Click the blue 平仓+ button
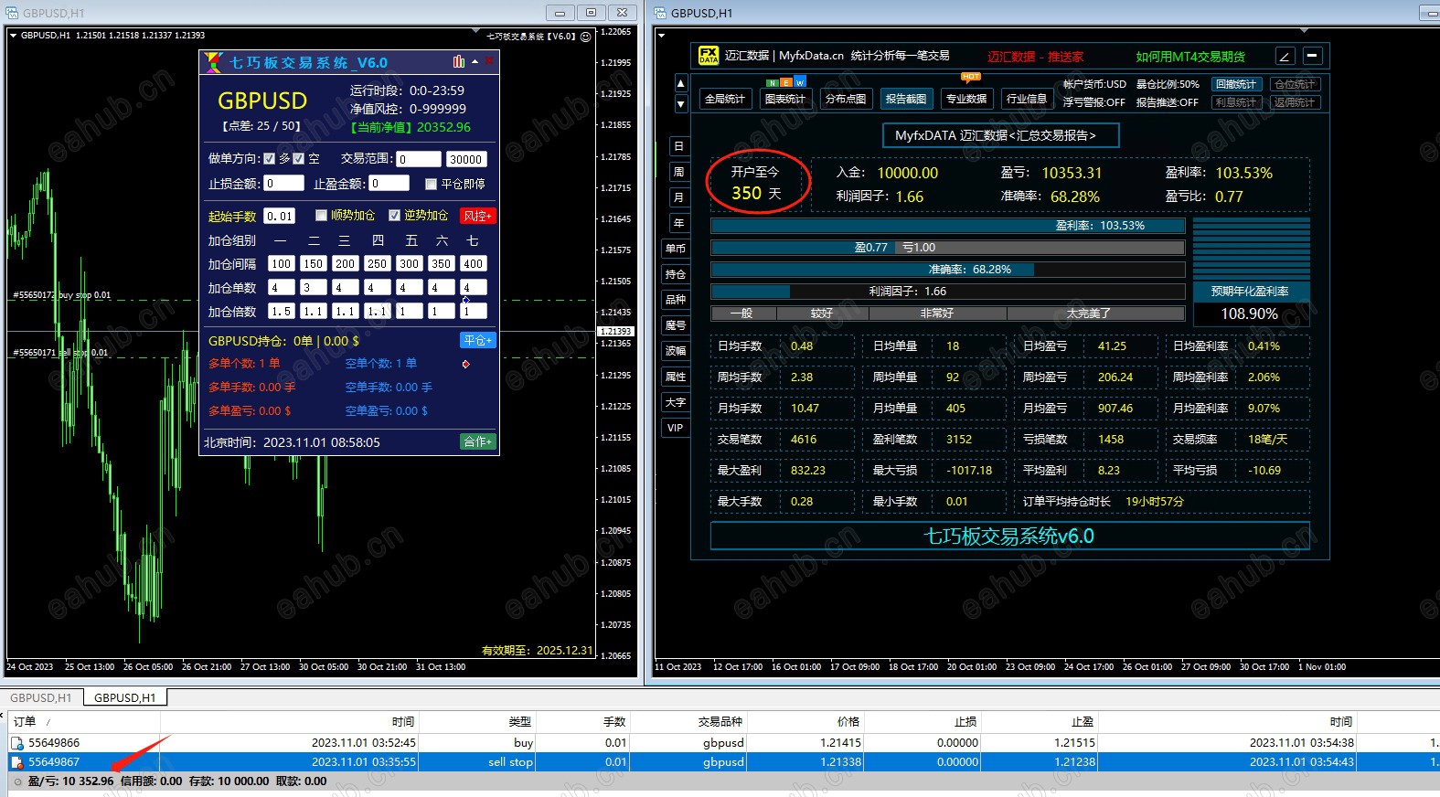The image size is (1440, 797). point(477,340)
